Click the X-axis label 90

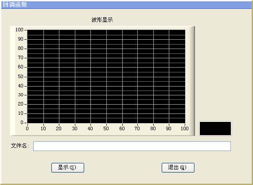(x=169, y=128)
